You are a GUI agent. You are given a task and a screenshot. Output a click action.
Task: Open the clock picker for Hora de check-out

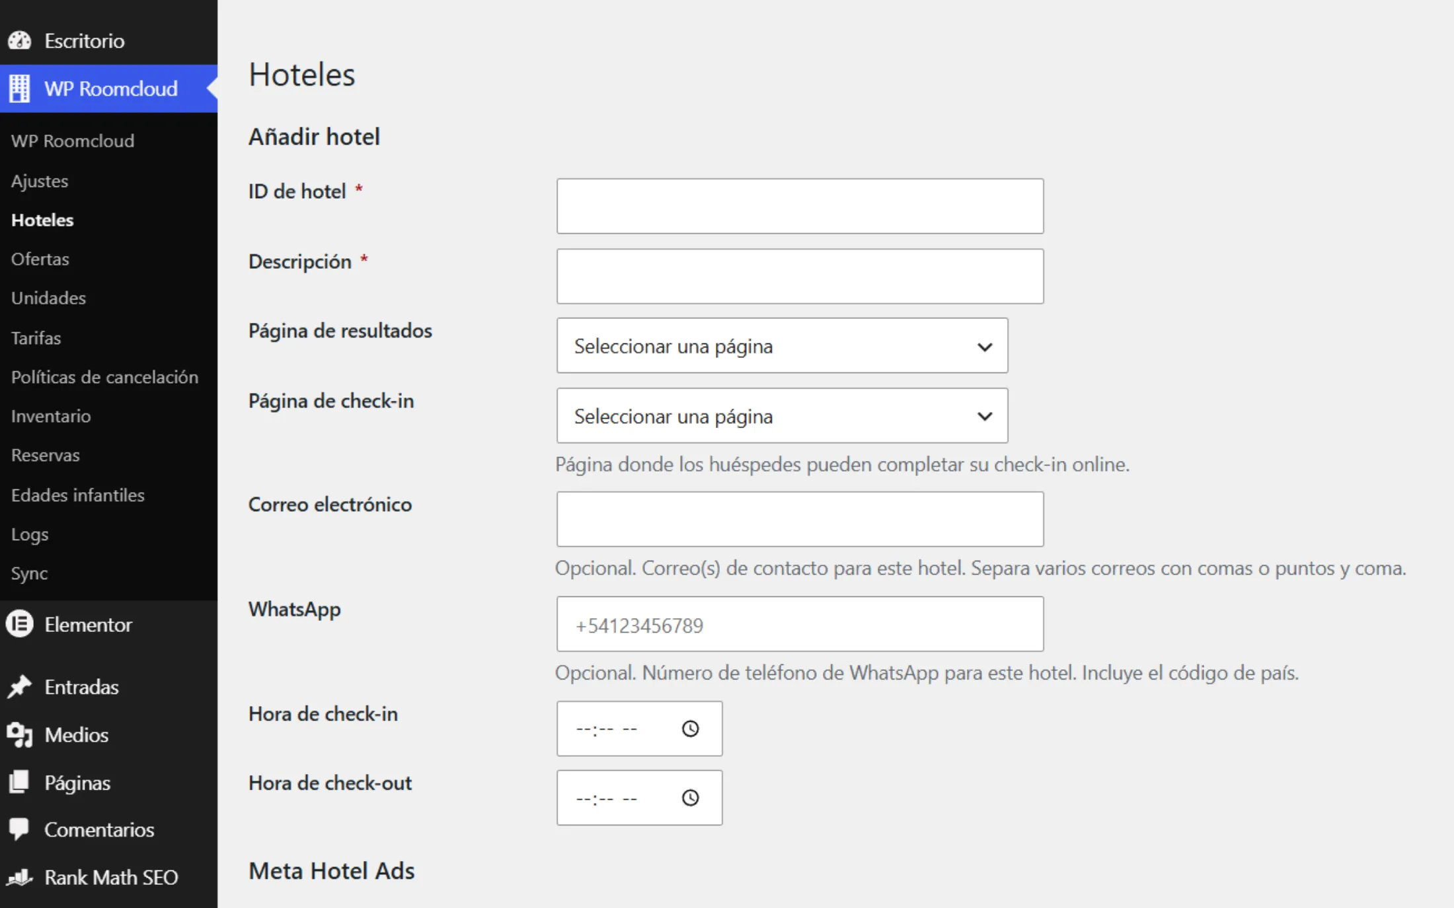[690, 798]
